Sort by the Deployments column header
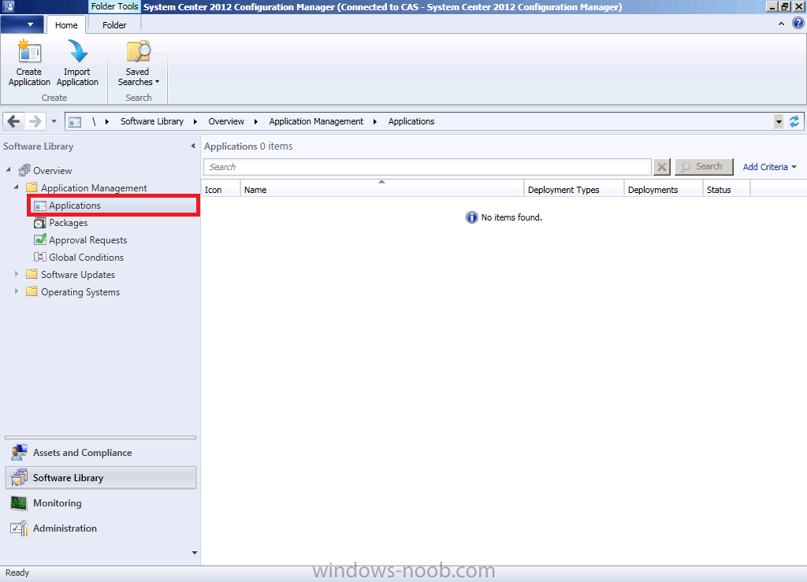Image resolution: width=807 pixels, height=582 pixels. tap(663, 189)
